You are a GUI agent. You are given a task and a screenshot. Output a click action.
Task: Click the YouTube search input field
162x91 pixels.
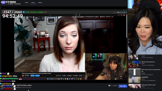point(62,15)
